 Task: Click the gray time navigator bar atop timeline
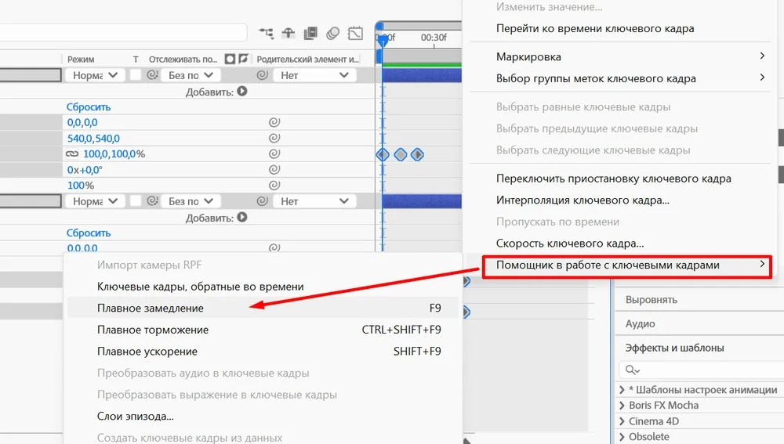pyautogui.click(x=421, y=25)
